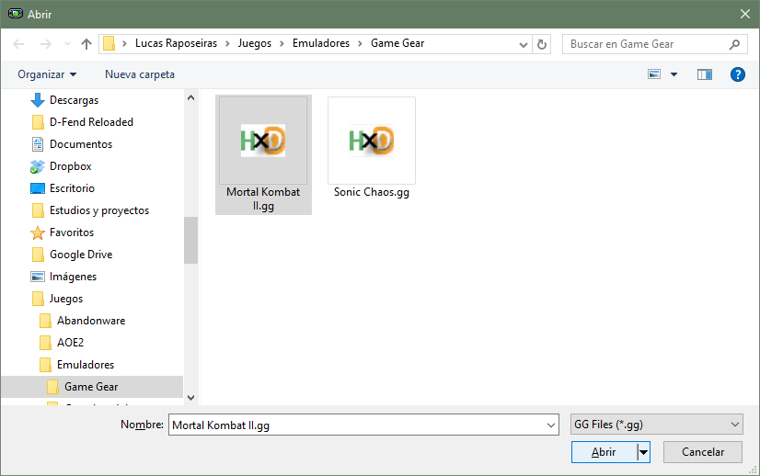This screenshot has height=476, width=760.
Task: Create a Nueva carpeta
Action: [140, 74]
